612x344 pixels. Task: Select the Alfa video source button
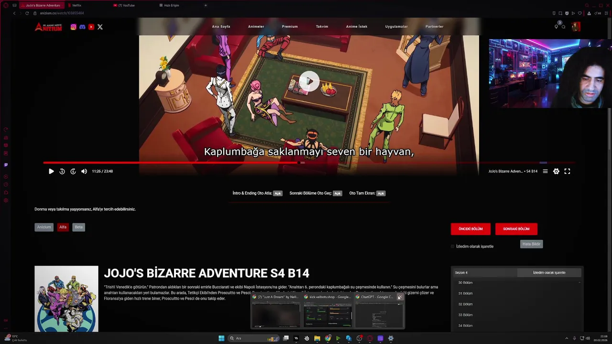63,227
